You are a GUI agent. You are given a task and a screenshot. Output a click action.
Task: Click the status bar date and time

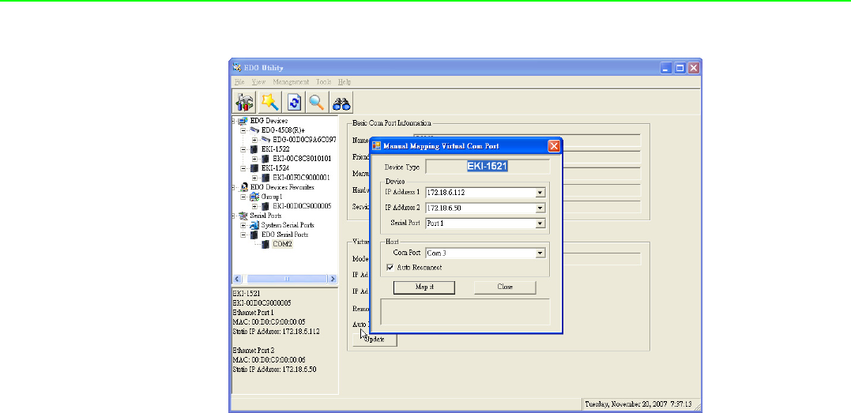tap(638, 404)
